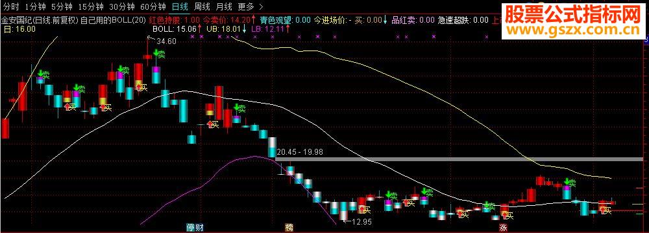Viewport: 649px width, 233px height.
Task: Select the 15分钟 period tab
Action: [91, 6]
